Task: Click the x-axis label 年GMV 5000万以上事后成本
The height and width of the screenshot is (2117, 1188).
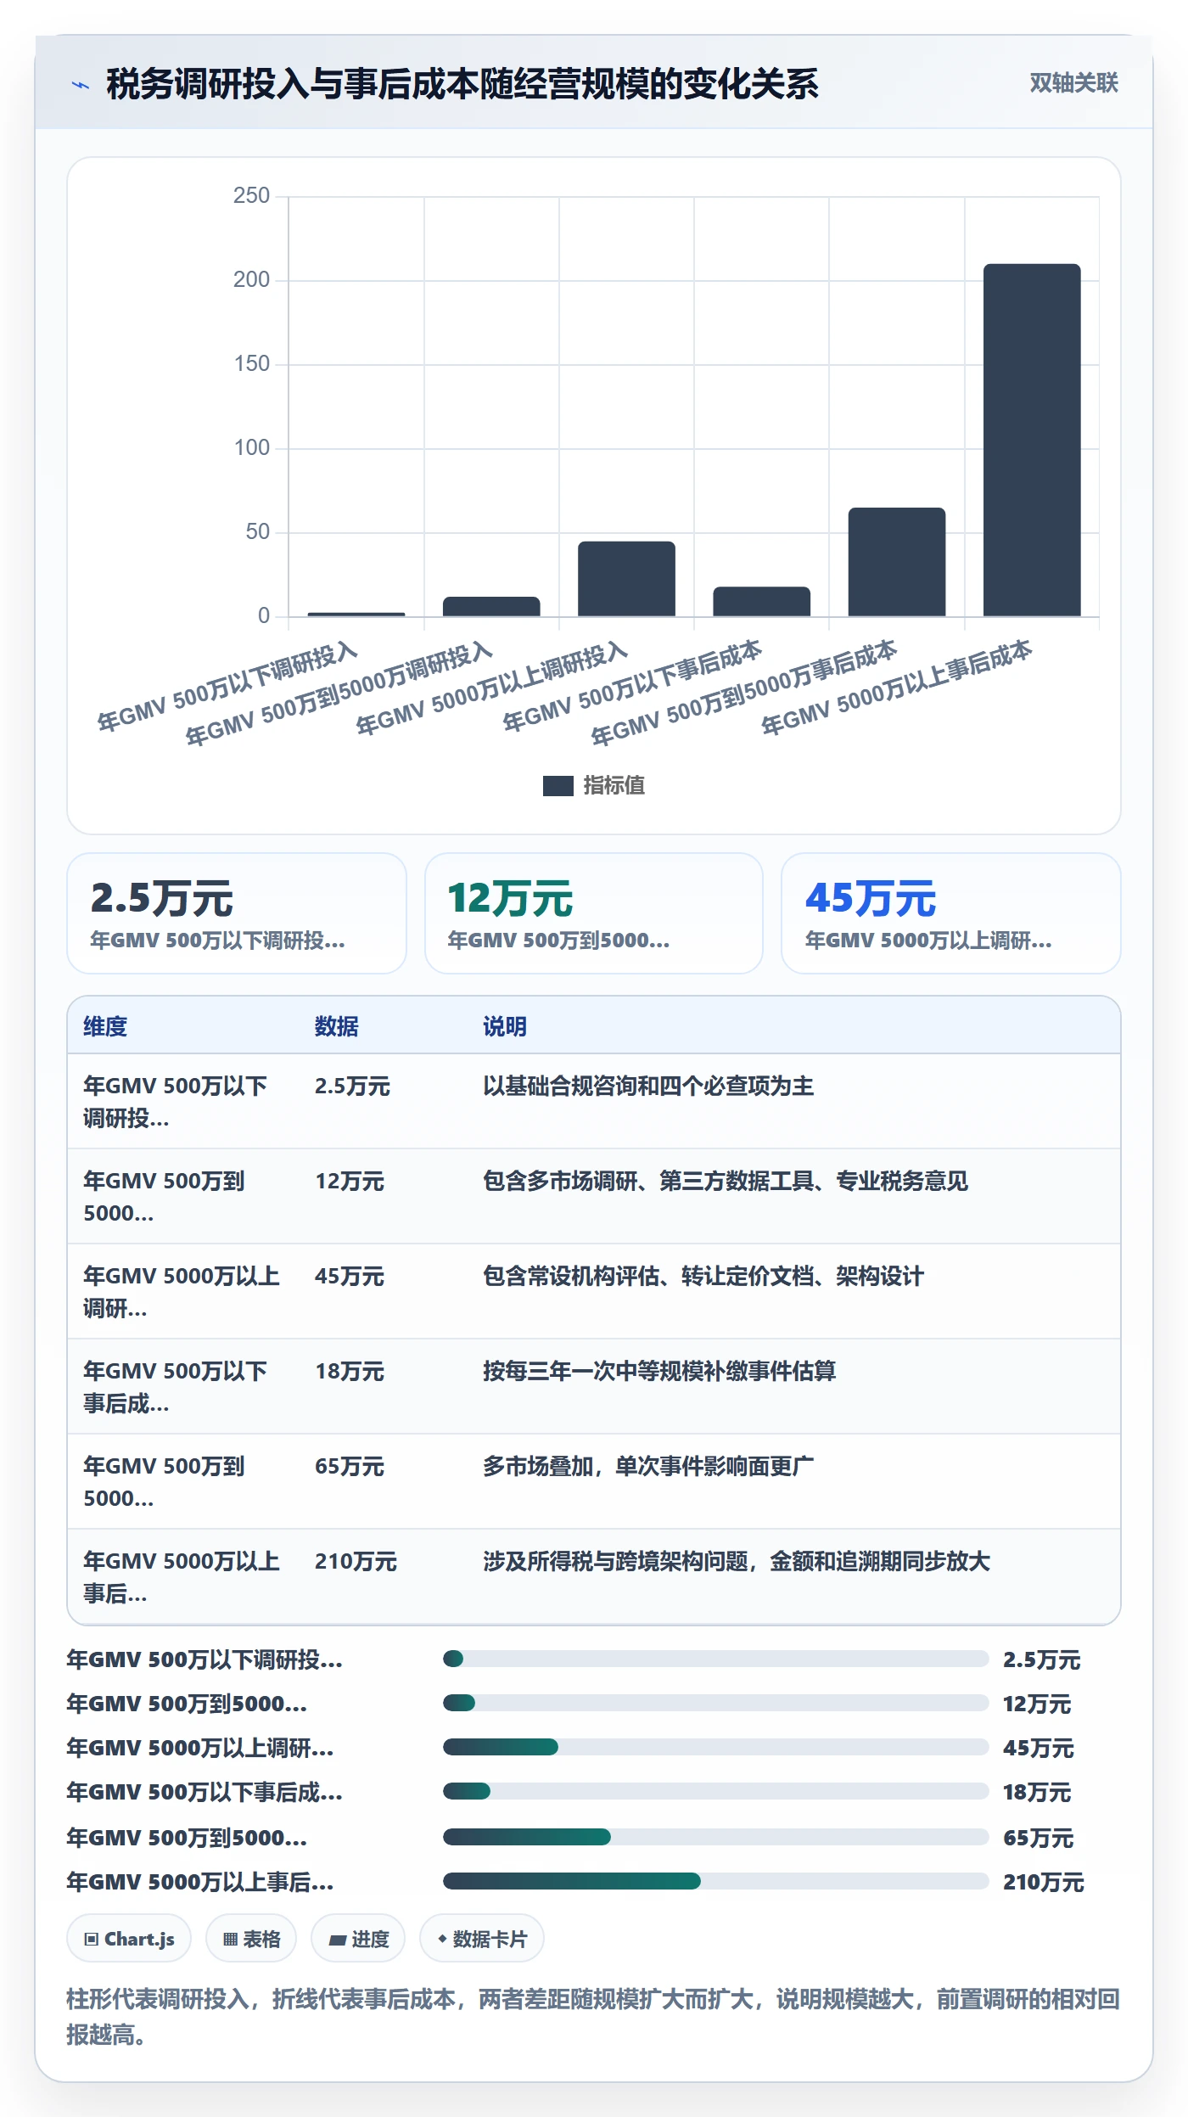Action: coord(896,688)
